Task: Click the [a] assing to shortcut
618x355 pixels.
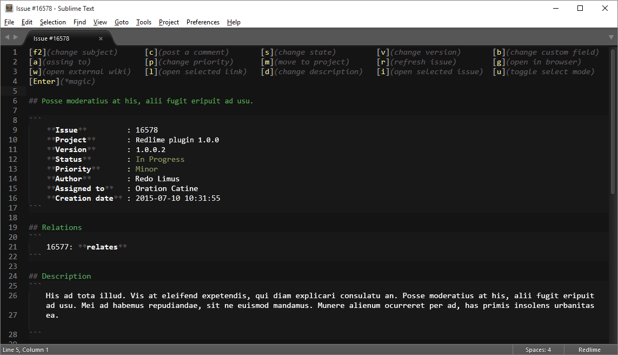Action: [x=60, y=62]
